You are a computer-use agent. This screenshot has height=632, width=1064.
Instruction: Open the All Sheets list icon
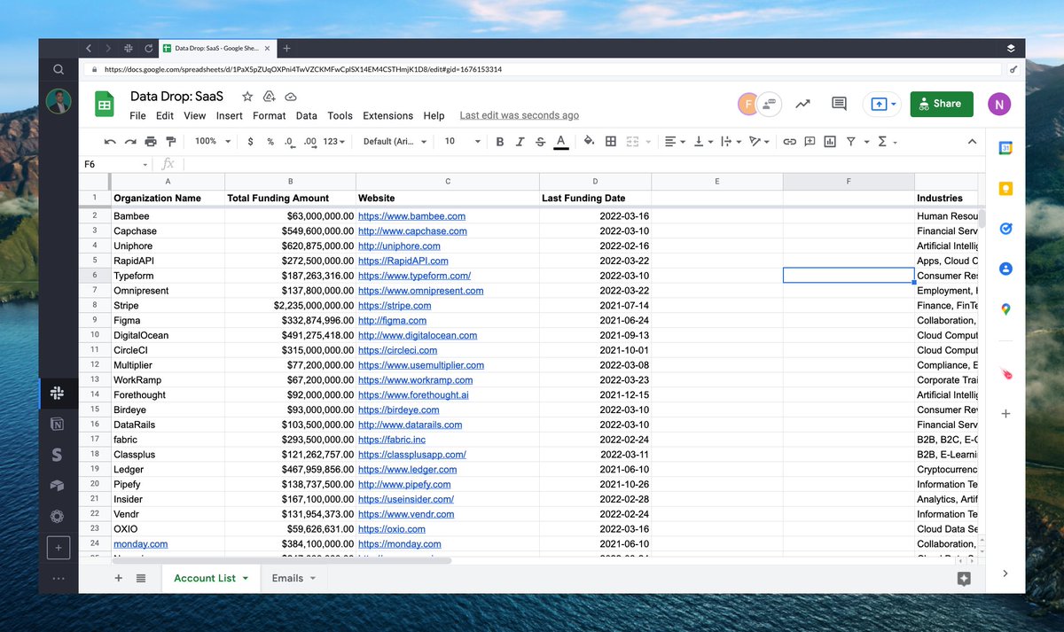point(141,578)
